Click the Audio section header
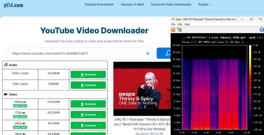 (x=55, y=65)
